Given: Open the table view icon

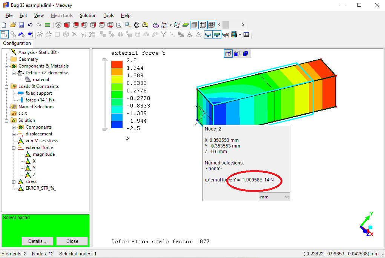Looking at the screenshot, I should click(246, 34).
